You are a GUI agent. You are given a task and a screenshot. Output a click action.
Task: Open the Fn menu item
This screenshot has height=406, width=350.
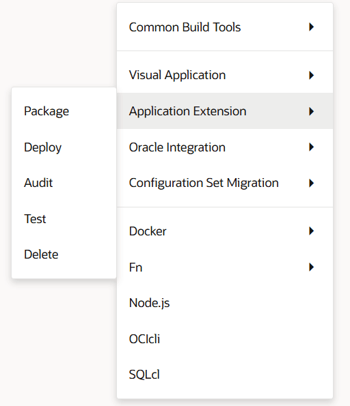pyautogui.click(x=225, y=267)
